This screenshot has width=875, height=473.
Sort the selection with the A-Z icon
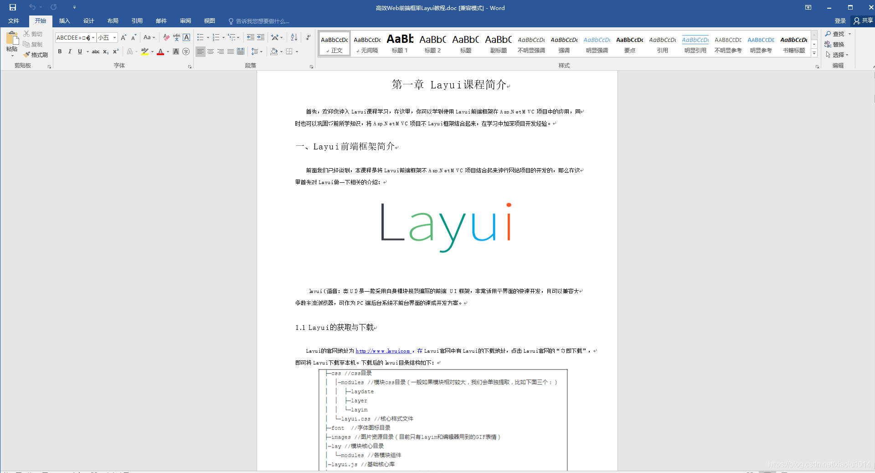294,37
